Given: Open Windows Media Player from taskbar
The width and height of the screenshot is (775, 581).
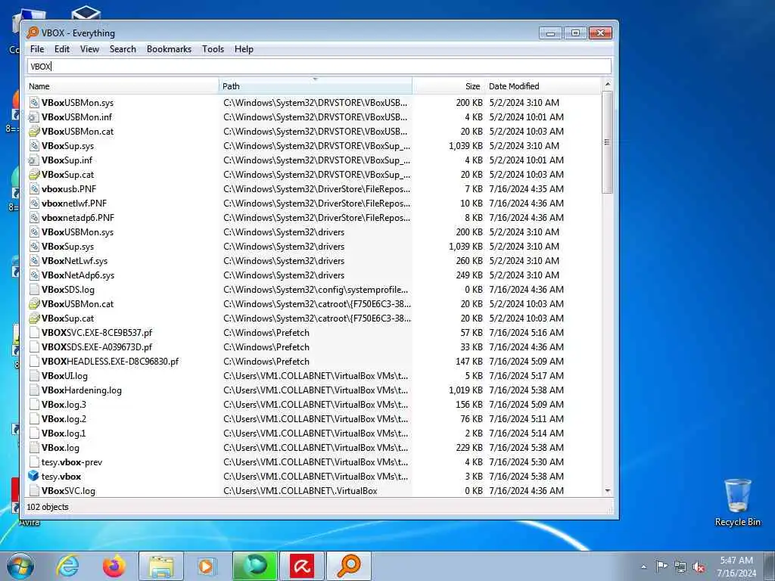Looking at the screenshot, I should 206,566.
